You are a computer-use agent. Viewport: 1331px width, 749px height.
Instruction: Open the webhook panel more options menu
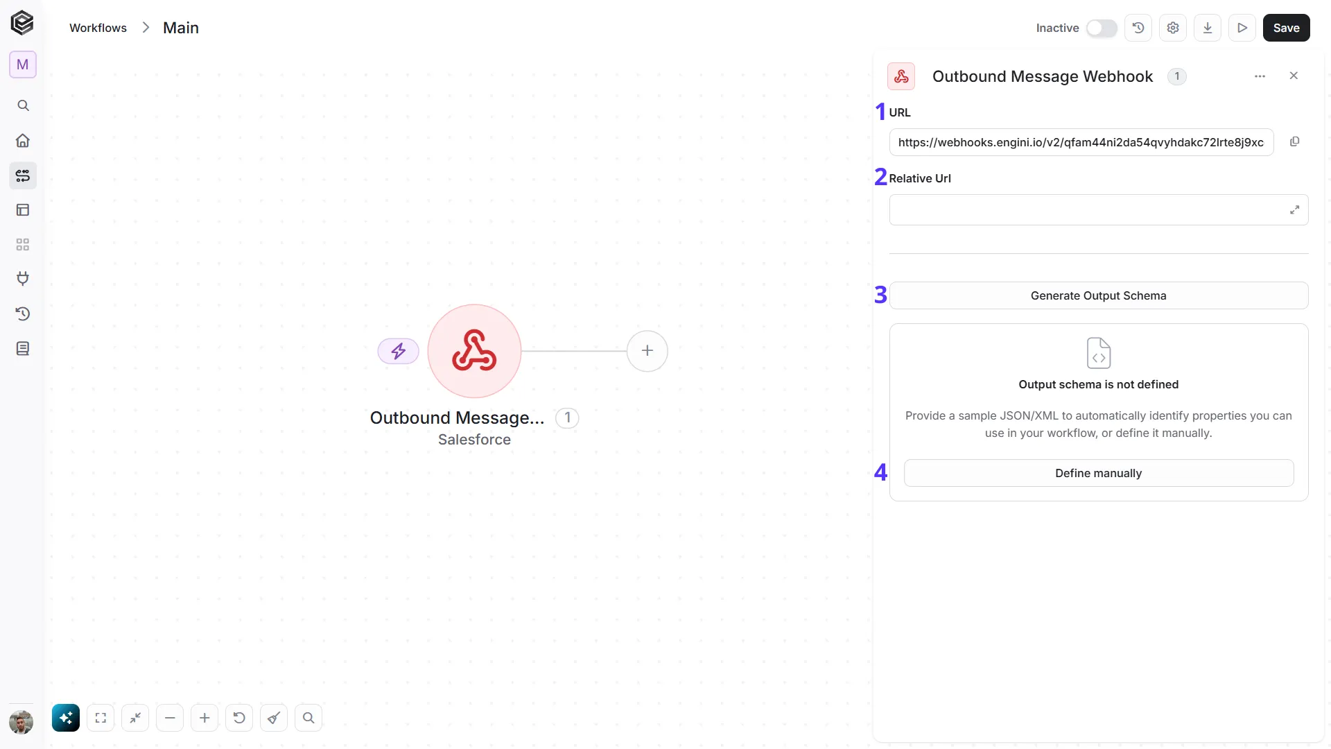[1260, 76]
